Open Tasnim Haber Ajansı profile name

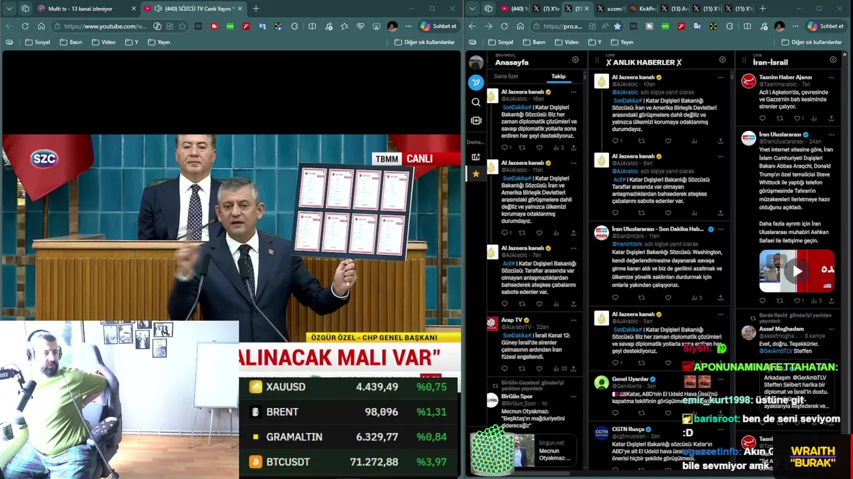point(786,77)
